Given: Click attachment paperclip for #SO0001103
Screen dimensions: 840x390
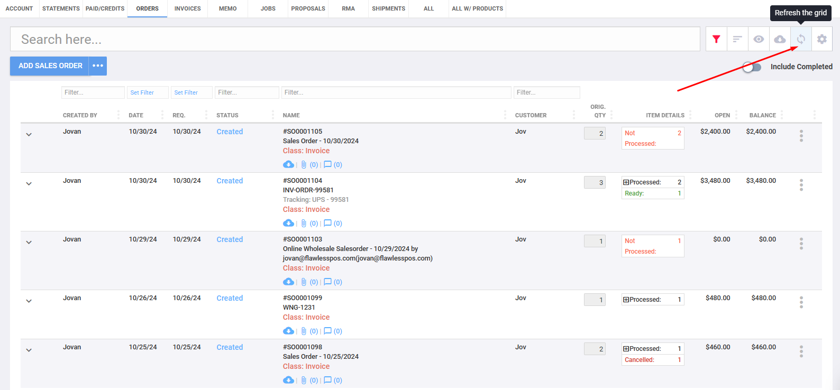Looking at the screenshot, I should [x=304, y=282].
